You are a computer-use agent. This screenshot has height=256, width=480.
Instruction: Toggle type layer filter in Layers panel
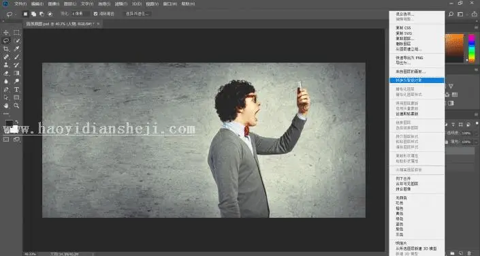pyautogui.click(x=453, y=125)
